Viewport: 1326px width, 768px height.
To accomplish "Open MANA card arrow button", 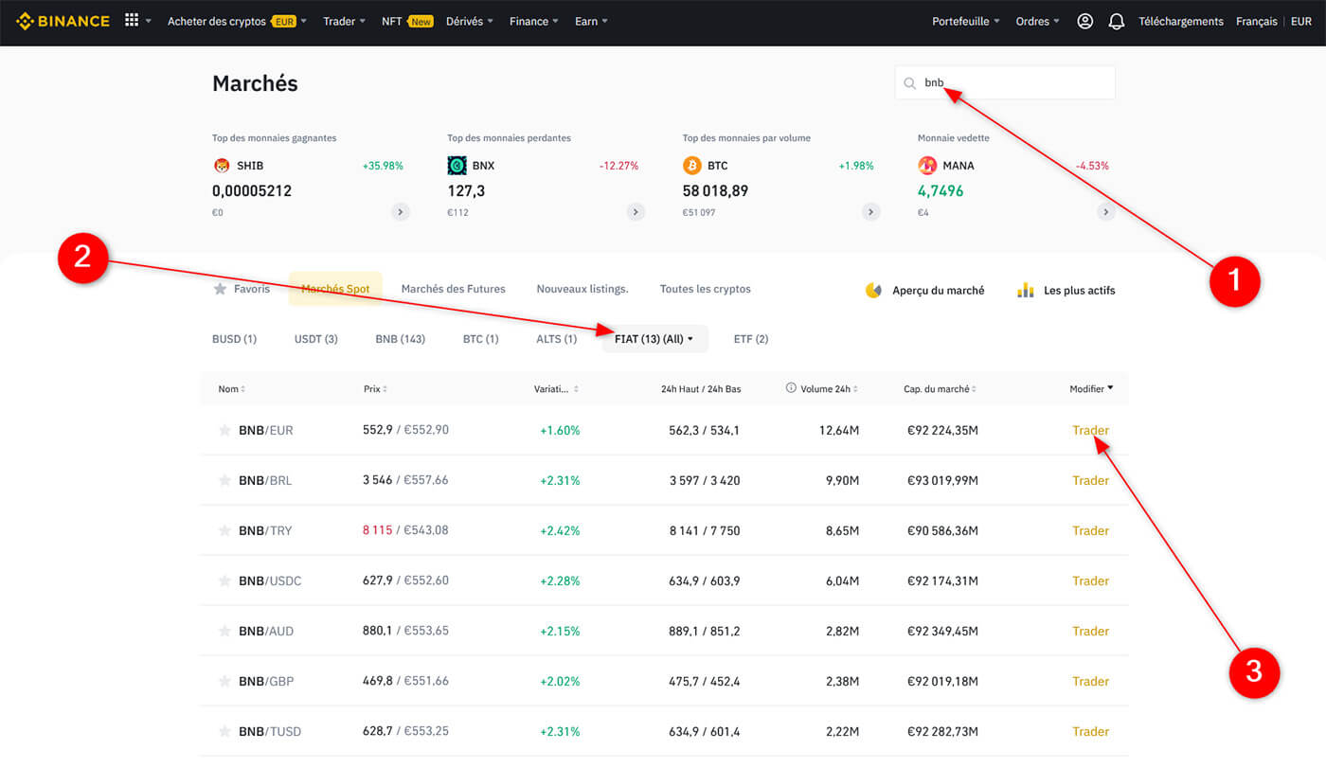I will [x=1105, y=212].
